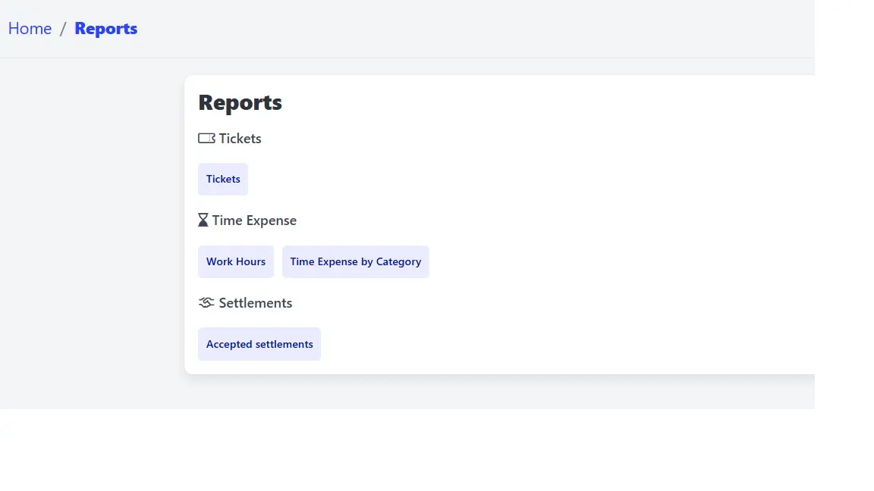874x491 pixels.
Task: Click the Time Expense section heading text
Action: [x=254, y=220]
